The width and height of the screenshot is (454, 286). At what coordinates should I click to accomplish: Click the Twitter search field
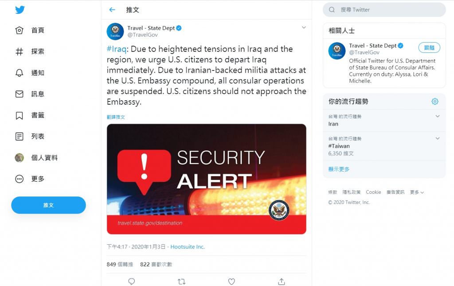pos(384,10)
